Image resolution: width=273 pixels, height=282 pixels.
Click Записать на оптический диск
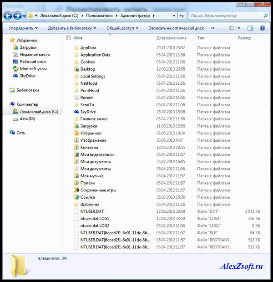(176, 28)
